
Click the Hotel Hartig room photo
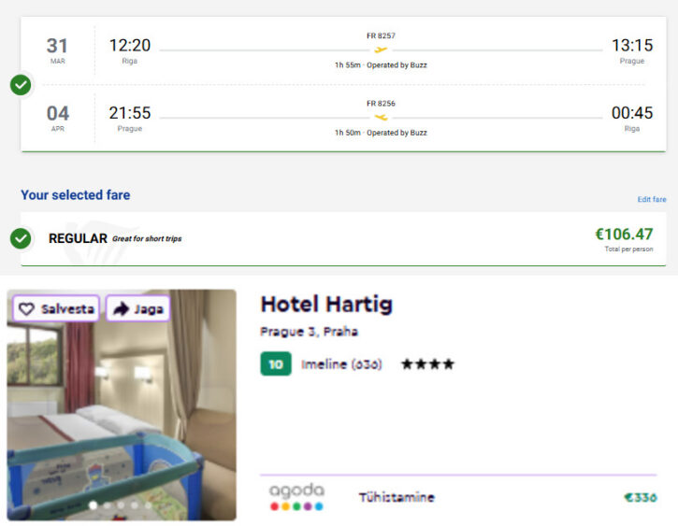(x=122, y=411)
